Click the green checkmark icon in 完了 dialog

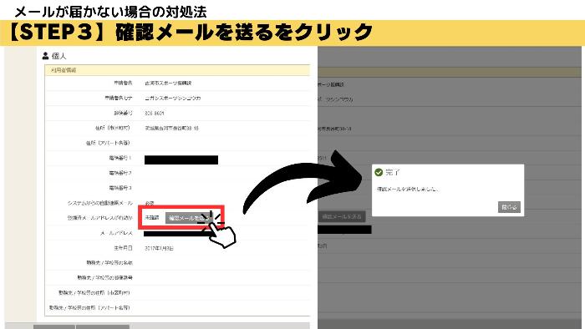pos(379,172)
